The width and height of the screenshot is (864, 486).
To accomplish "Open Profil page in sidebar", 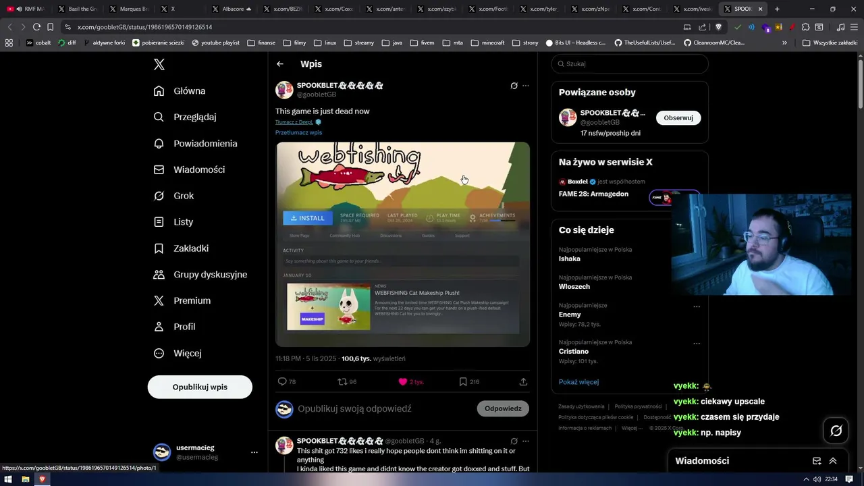I will point(175,327).
